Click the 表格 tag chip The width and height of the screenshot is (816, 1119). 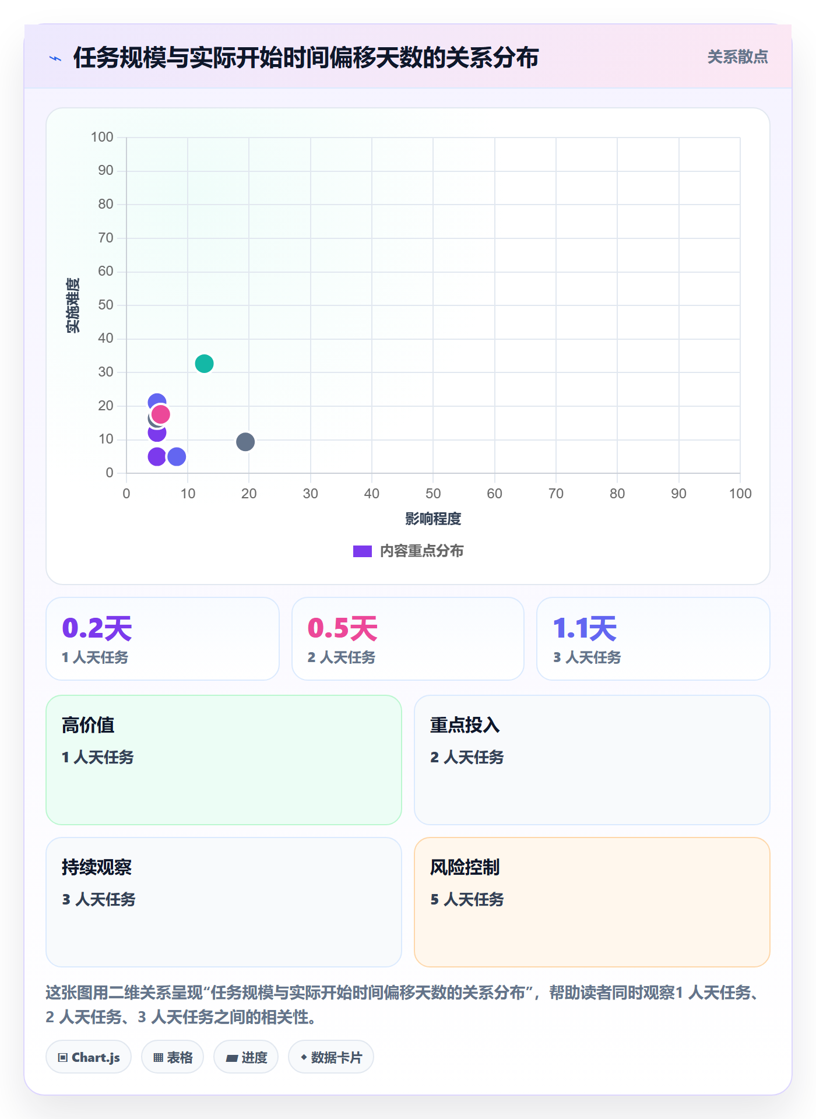click(173, 1057)
